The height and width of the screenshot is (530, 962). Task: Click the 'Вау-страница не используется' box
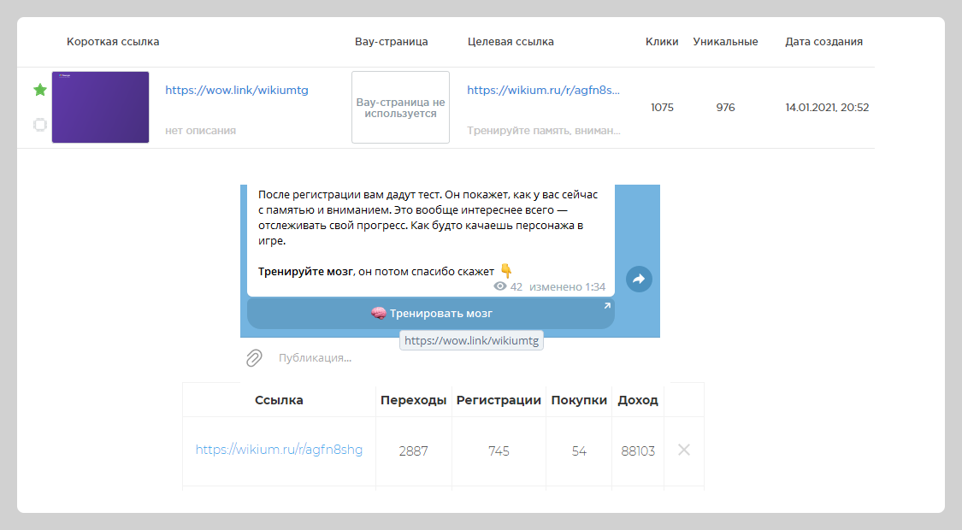point(401,108)
